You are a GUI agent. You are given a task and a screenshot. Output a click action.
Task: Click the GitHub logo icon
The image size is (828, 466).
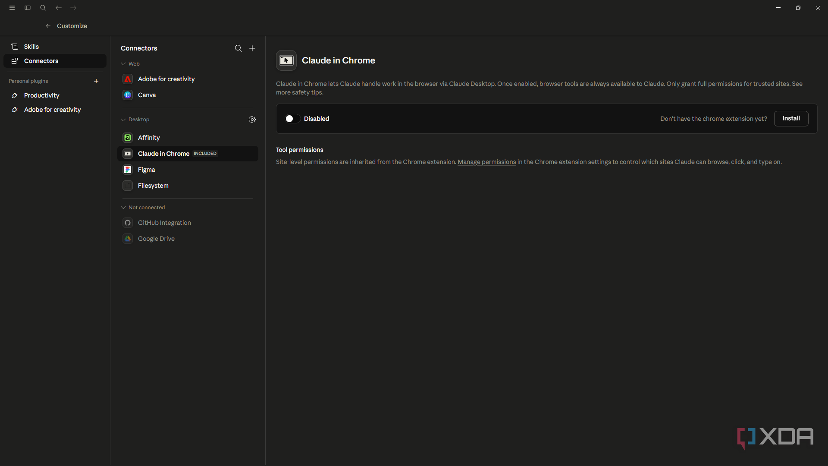click(x=128, y=223)
